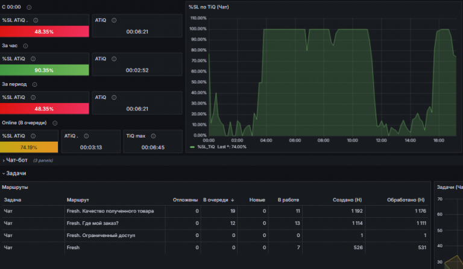Click info icon next to 'С 00:00'

pos(29,7)
